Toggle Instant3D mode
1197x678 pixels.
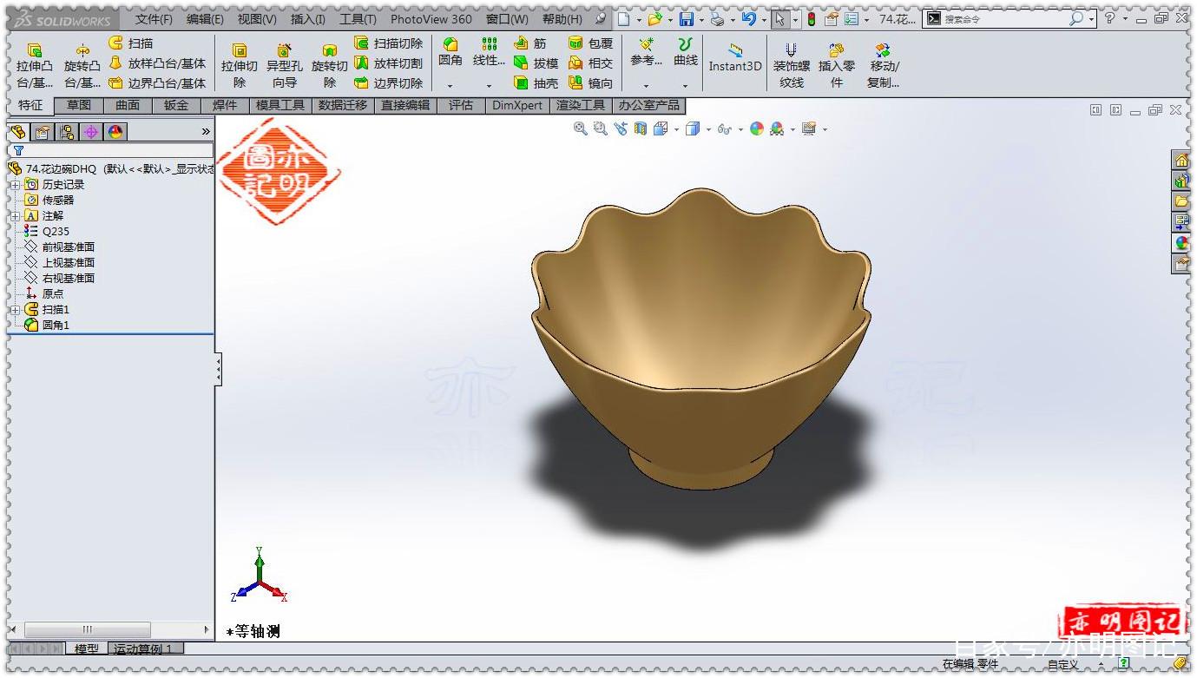(734, 57)
